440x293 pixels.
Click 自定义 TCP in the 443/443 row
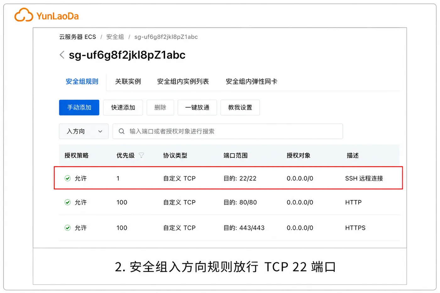pyautogui.click(x=179, y=228)
